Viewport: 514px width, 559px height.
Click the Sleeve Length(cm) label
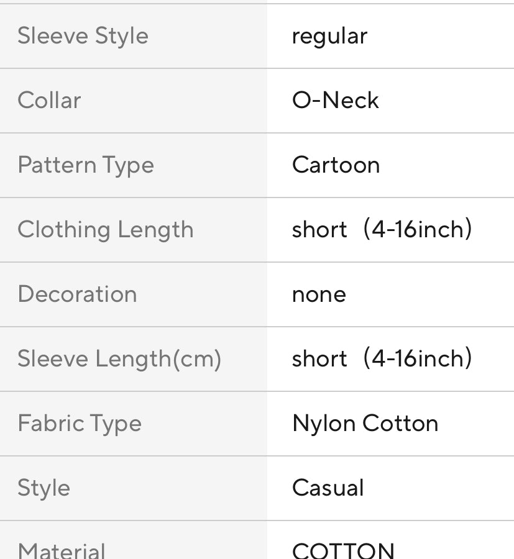click(x=119, y=359)
